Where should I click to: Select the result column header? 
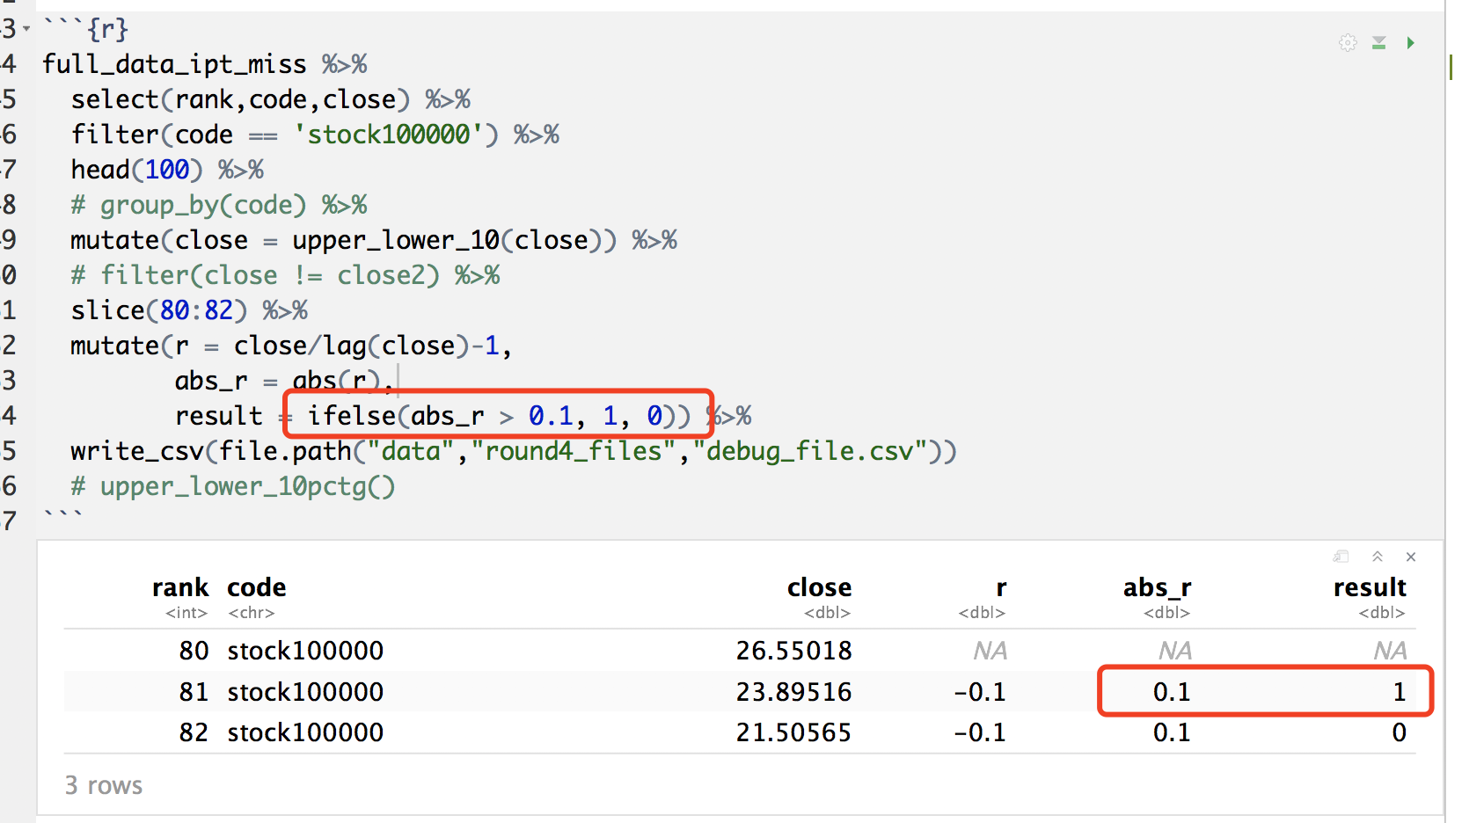click(x=1370, y=587)
